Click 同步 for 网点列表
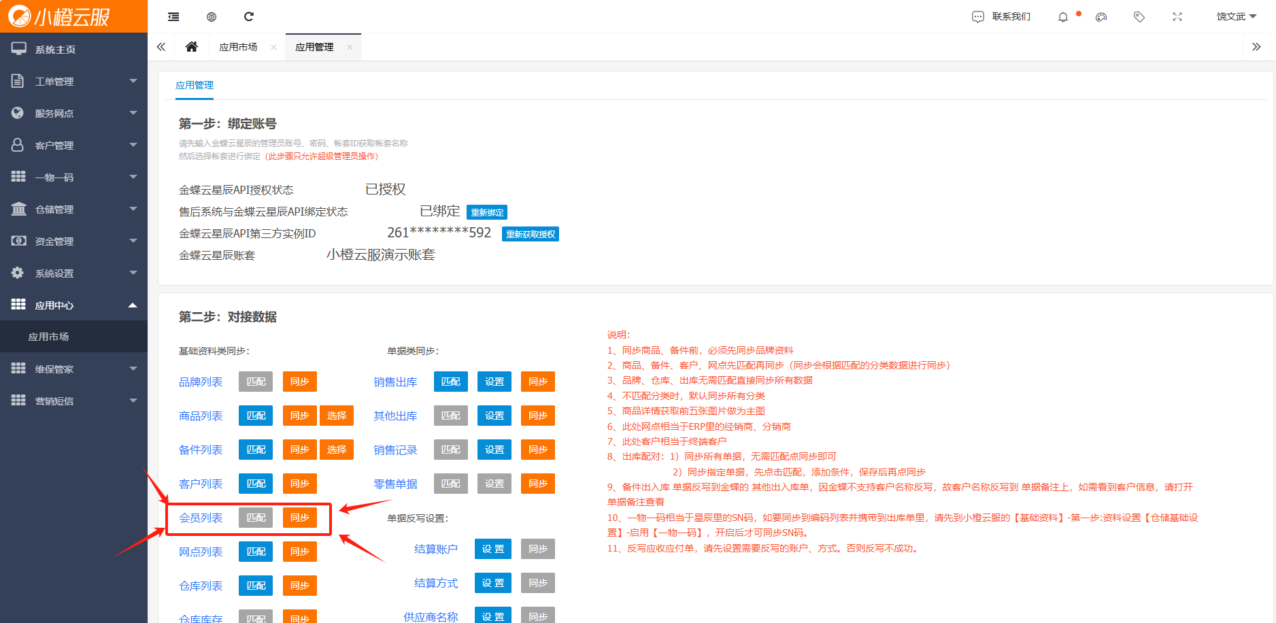The height and width of the screenshot is (623, 1276). point(300,552)
